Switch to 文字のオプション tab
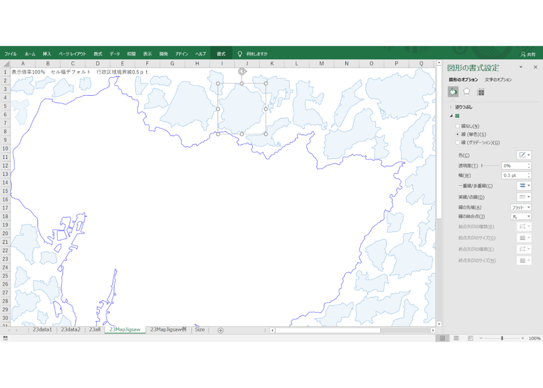Image resolution: width=543 pixels, height=388 pixels. 498,80
